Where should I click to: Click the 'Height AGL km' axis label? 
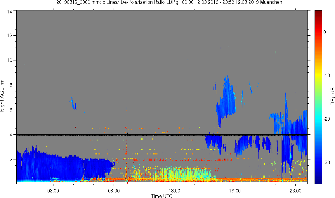click(x=2, y=97)
